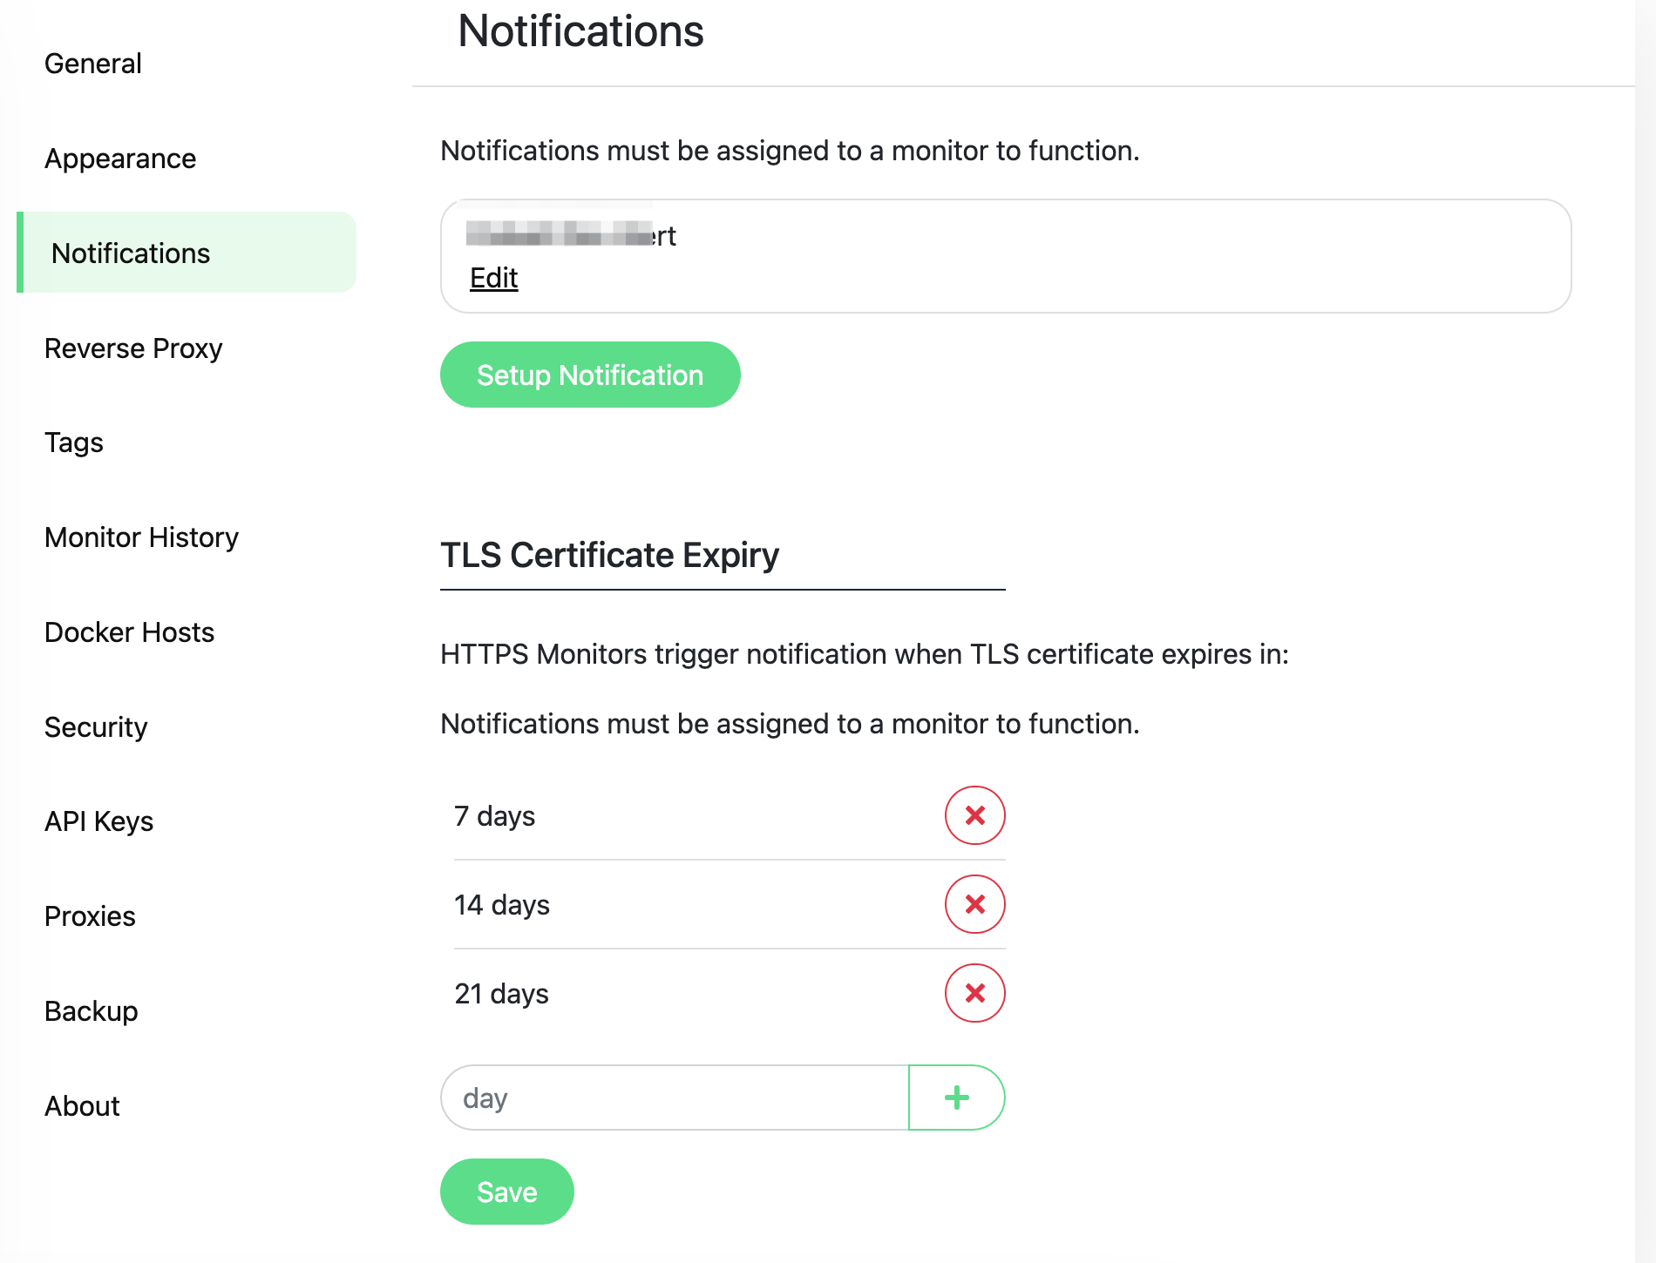Open the Backup settings section
1656x1263 pixels.
click(92, 1011)
